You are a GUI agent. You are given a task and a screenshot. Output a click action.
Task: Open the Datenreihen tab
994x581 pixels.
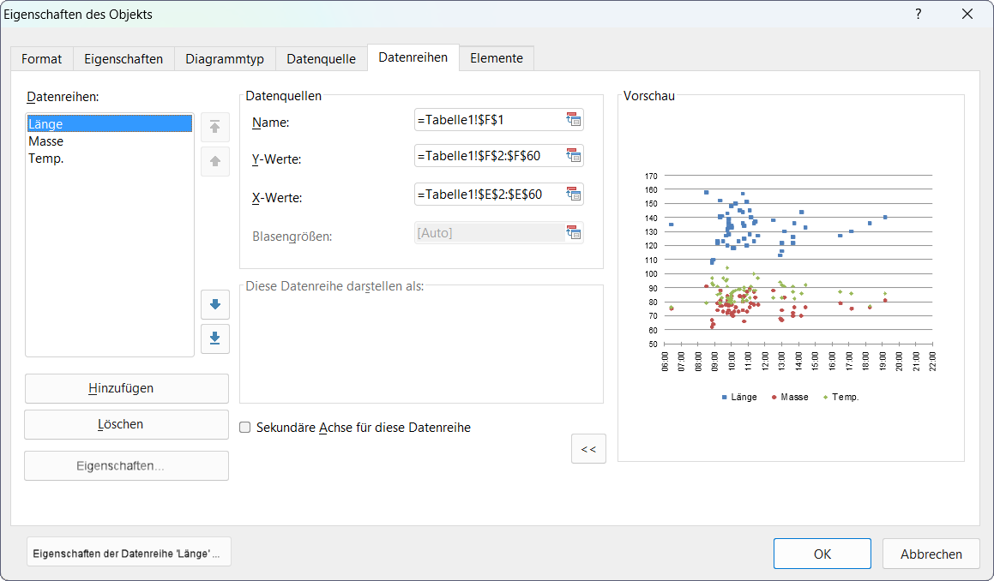coord(413,57)
